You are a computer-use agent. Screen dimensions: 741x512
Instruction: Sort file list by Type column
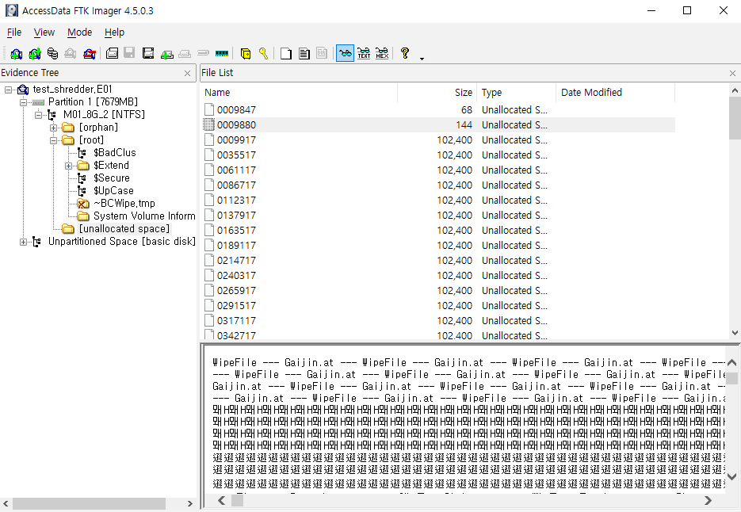point(517,93)
